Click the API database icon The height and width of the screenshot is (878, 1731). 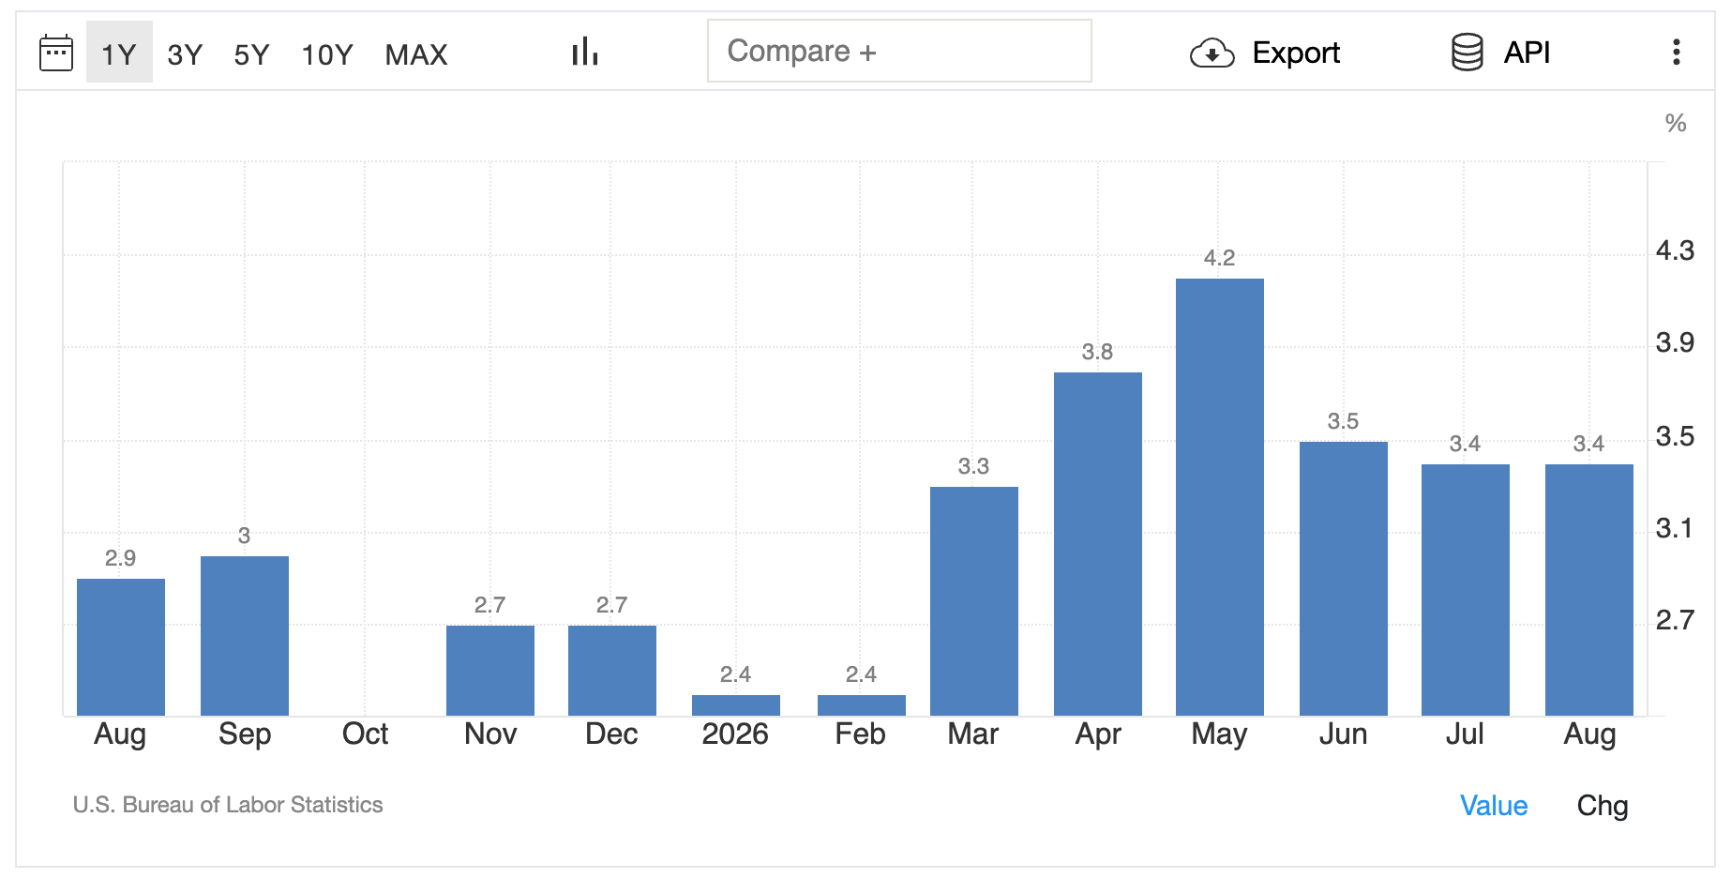pos(1467,53)
